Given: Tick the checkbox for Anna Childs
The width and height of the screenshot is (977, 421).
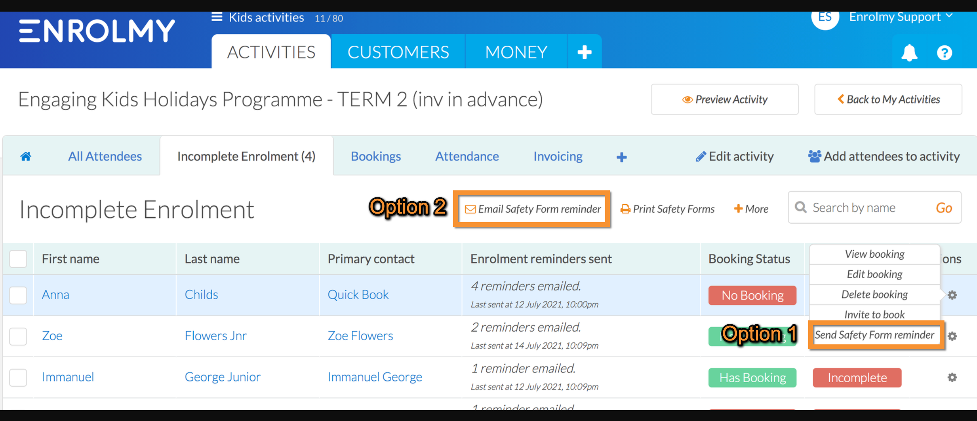Looking at the screenshot, I should click(18, 295).
